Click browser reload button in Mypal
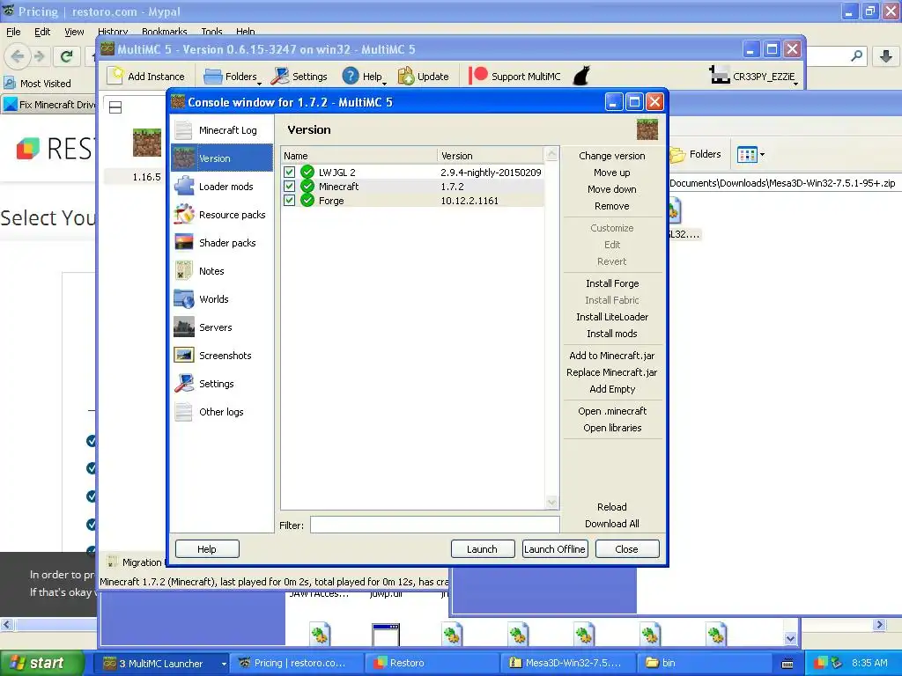The width and height of the screenshot is (902, 676). 67,55
